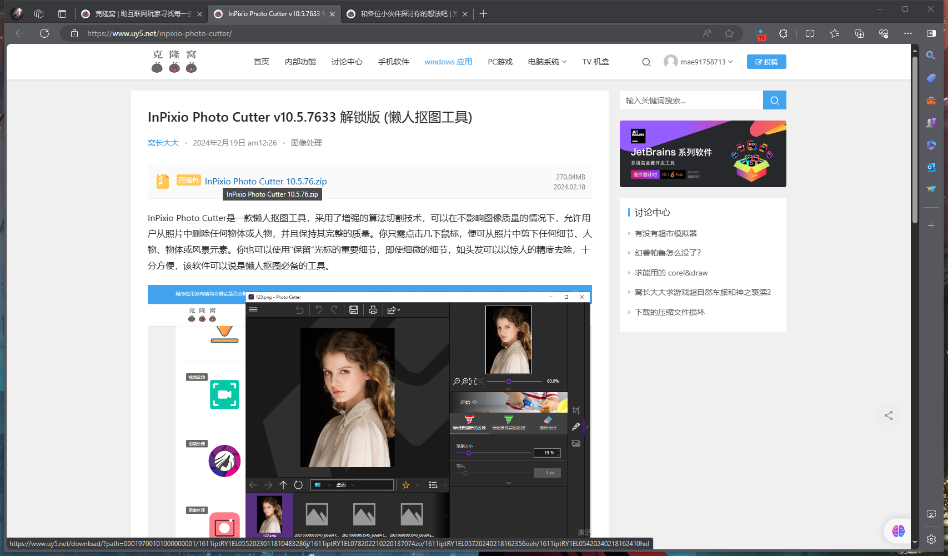Open 有没有超市模拟器 discussion
Viewport: 948px width, 556px height.
[666, 233]
